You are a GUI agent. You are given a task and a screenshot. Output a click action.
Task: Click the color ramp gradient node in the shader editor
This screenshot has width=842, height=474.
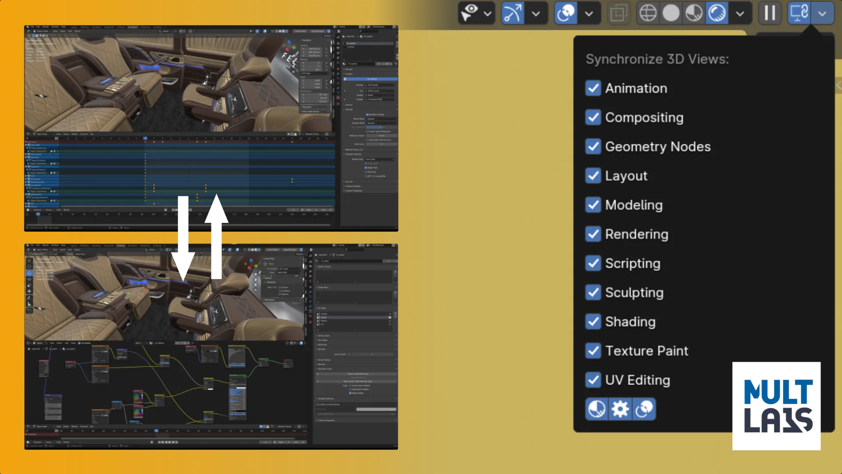[x=138, y=397]
